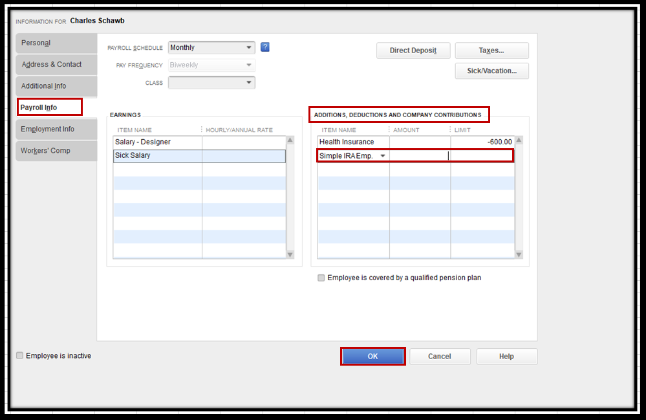646x420 pixels.
Task: Click the Simple IRA Emp. amount field
Action: point(420,156)
